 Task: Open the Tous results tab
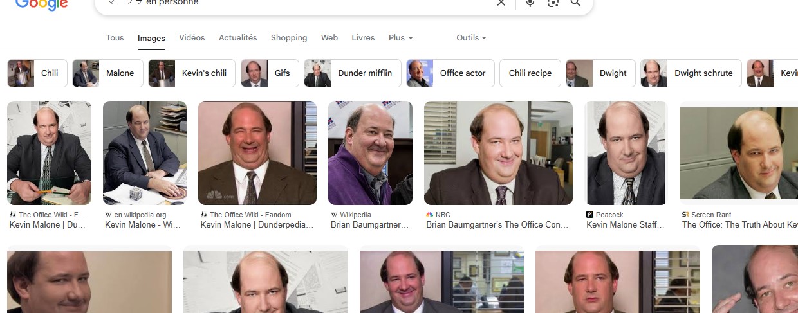(115, 38)
